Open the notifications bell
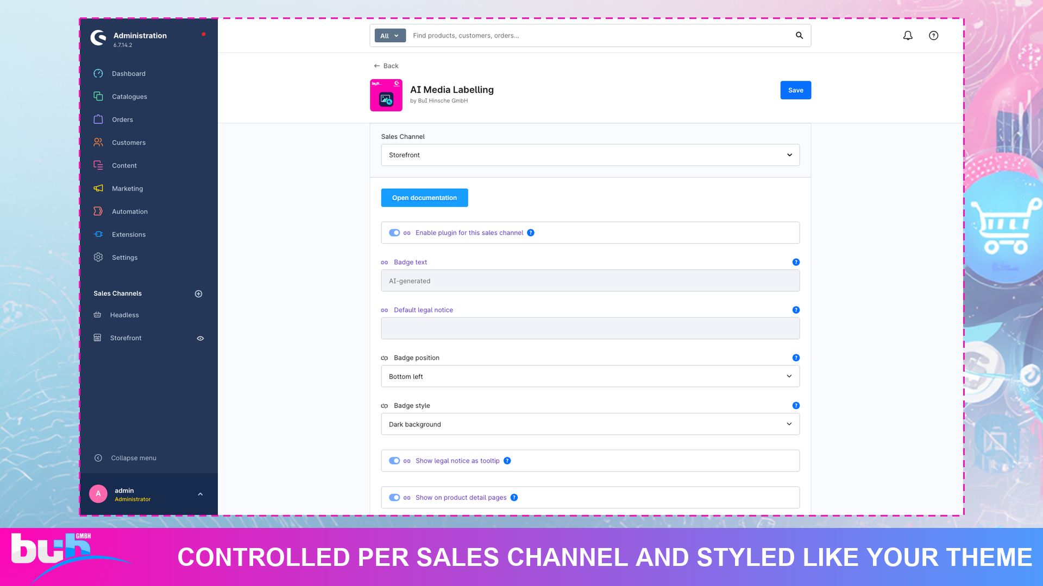1043x586 pixels. (908, 35)
